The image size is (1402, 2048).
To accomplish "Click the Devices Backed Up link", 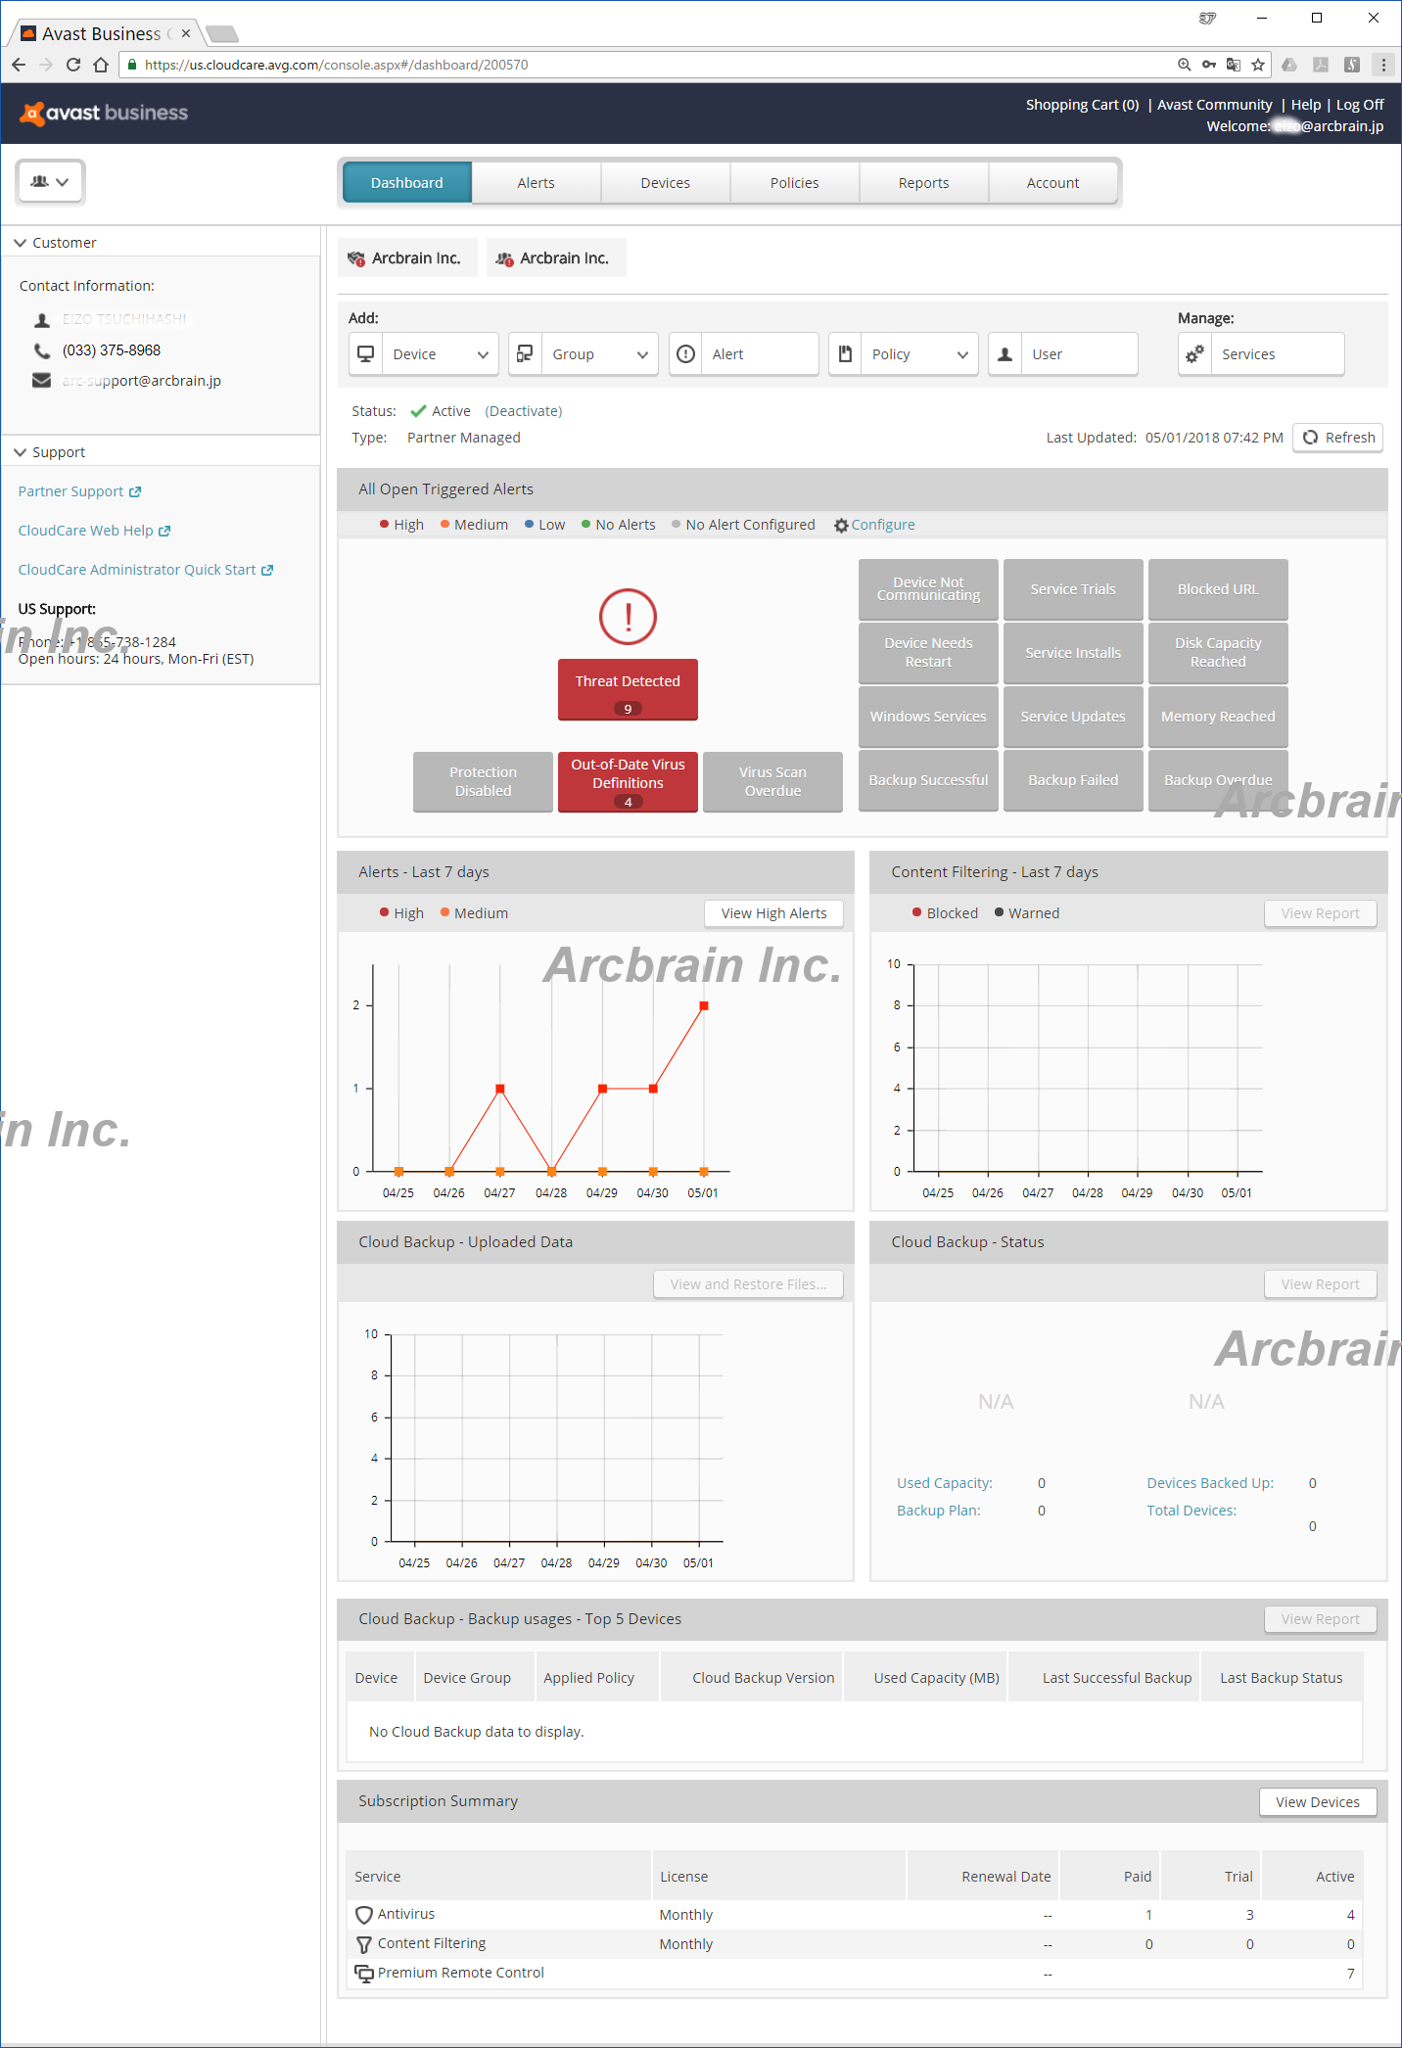I will click(x=1210, y=1483).
